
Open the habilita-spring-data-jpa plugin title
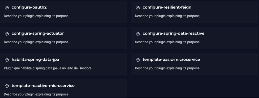click(x=35, y=60)
